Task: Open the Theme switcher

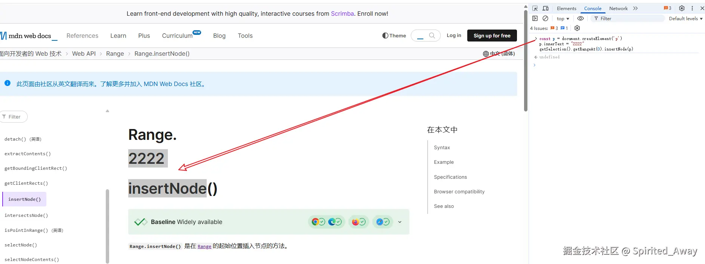Action: (394, 36)
